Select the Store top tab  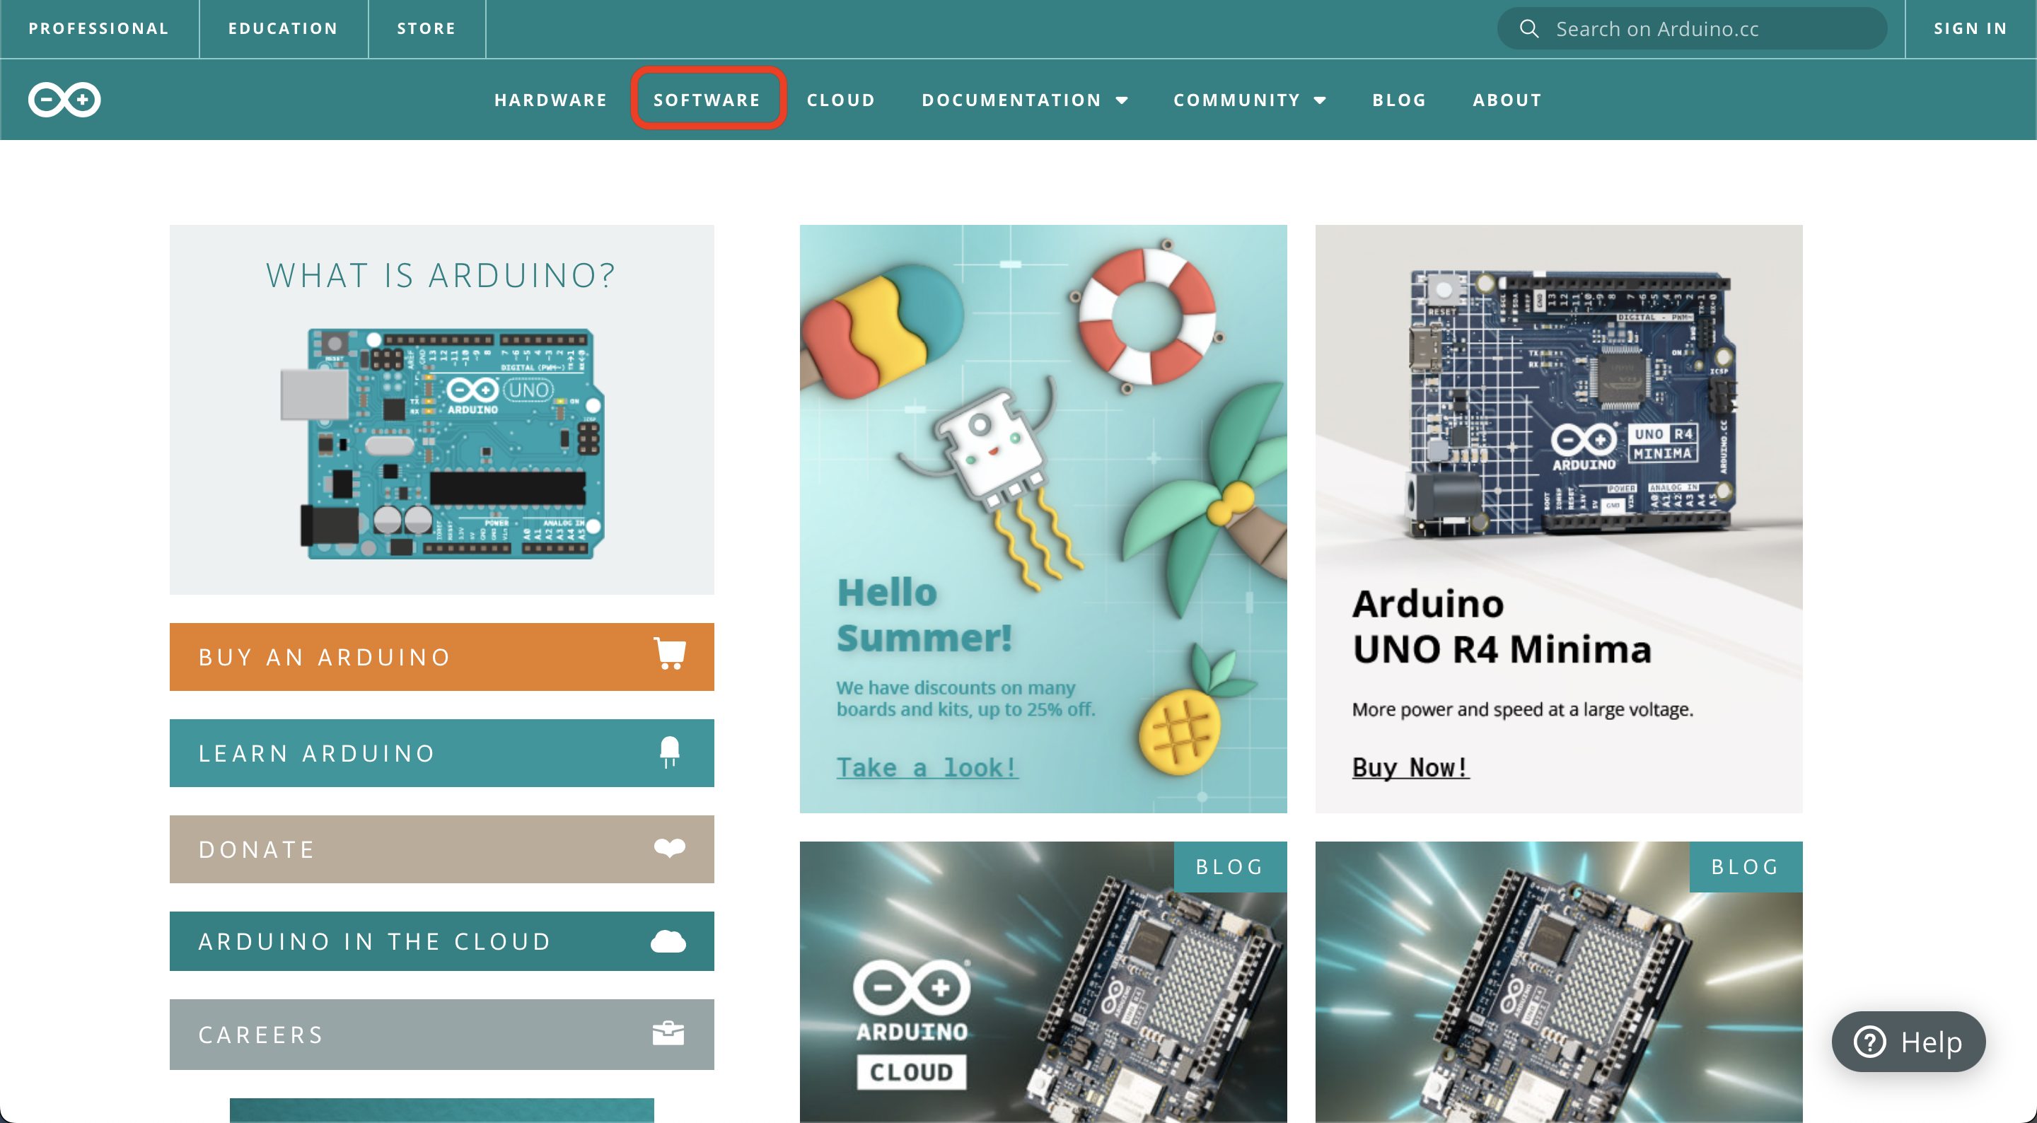[426, 28]
